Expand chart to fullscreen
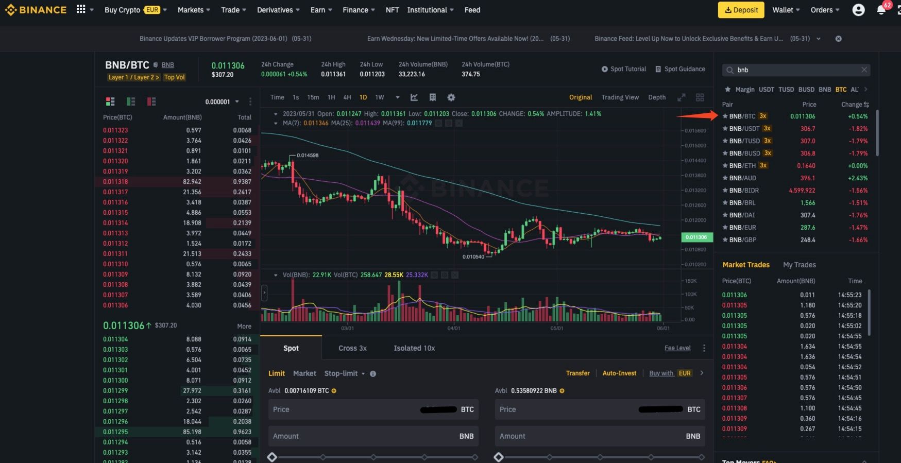 [681, 97]
